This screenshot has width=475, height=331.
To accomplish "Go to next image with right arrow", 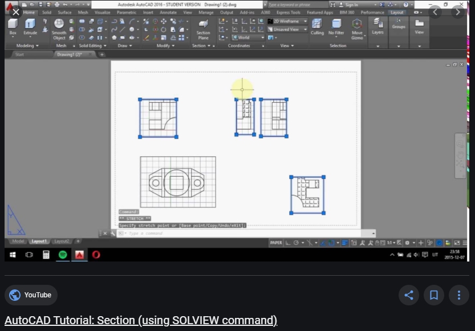I will pyautogui.click(x=458, y=12).
